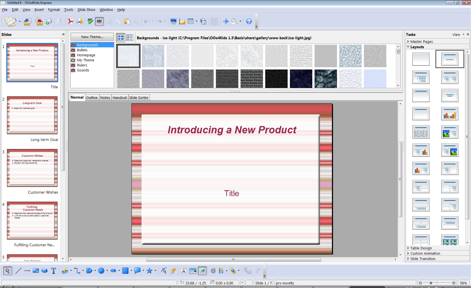
Task: Open the Help question mark icon
Action: pos(249,21)
